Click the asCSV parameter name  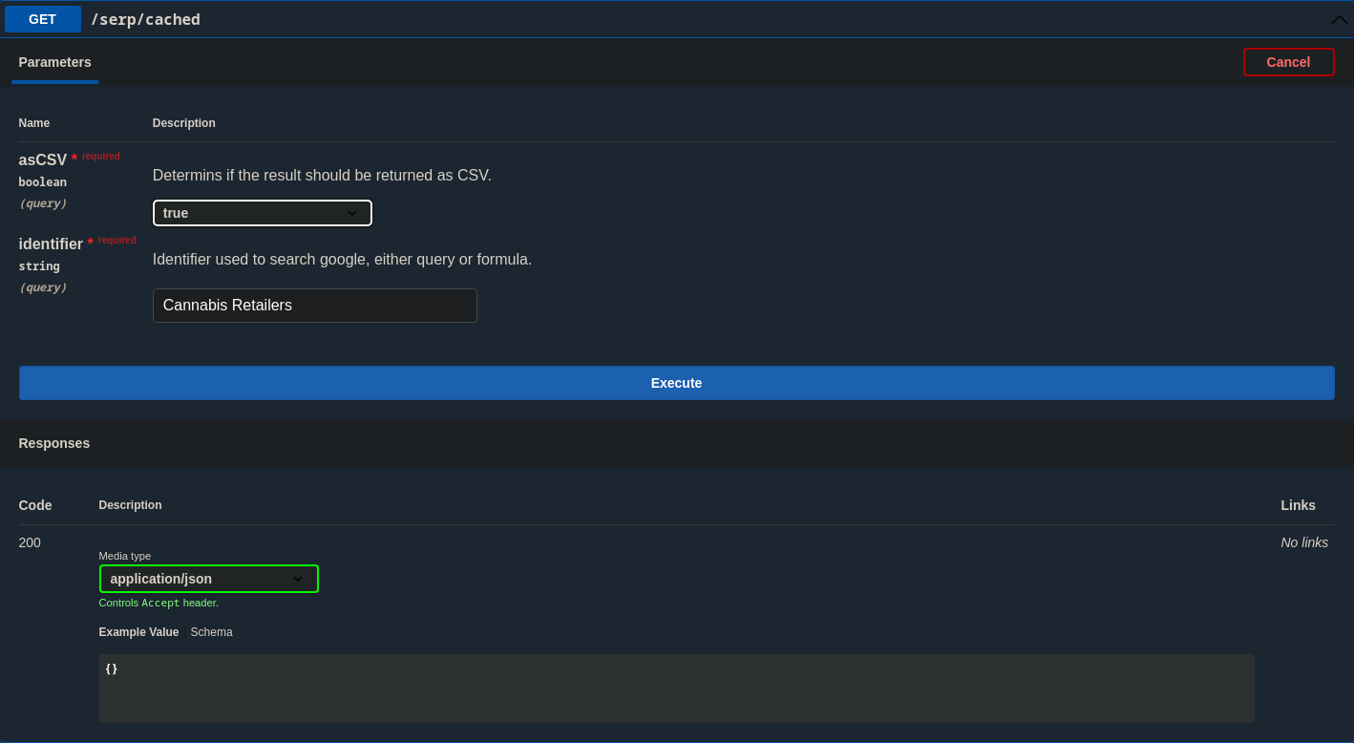click(x=43, y=160)
